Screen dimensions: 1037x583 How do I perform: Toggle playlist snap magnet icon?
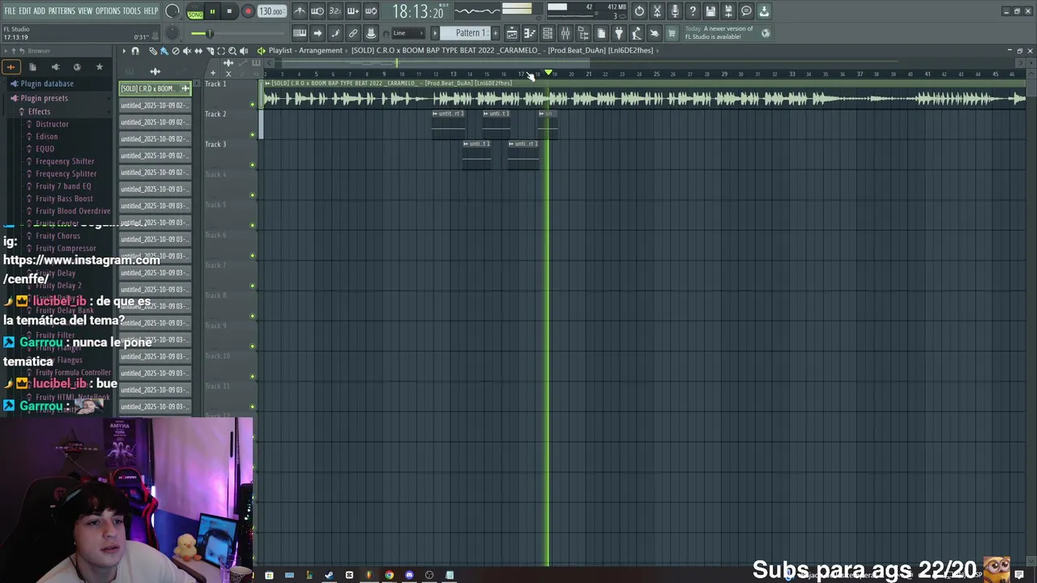pyautogui.click(x=135, y=51)
